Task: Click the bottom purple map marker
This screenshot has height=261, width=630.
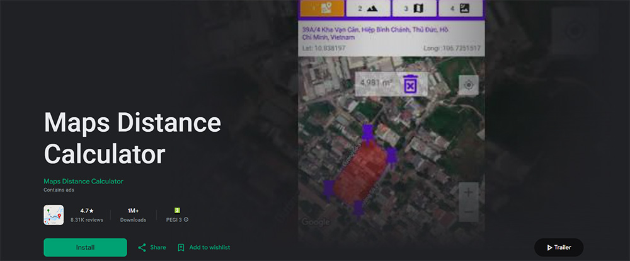Action: coord(358,209)
